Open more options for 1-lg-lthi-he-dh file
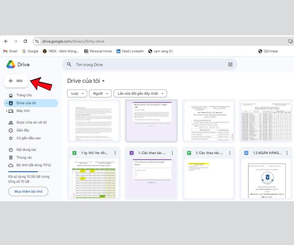 [x=115, y=153]
